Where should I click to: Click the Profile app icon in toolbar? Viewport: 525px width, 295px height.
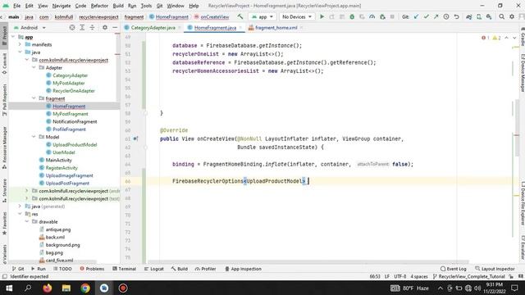[372, 16]
